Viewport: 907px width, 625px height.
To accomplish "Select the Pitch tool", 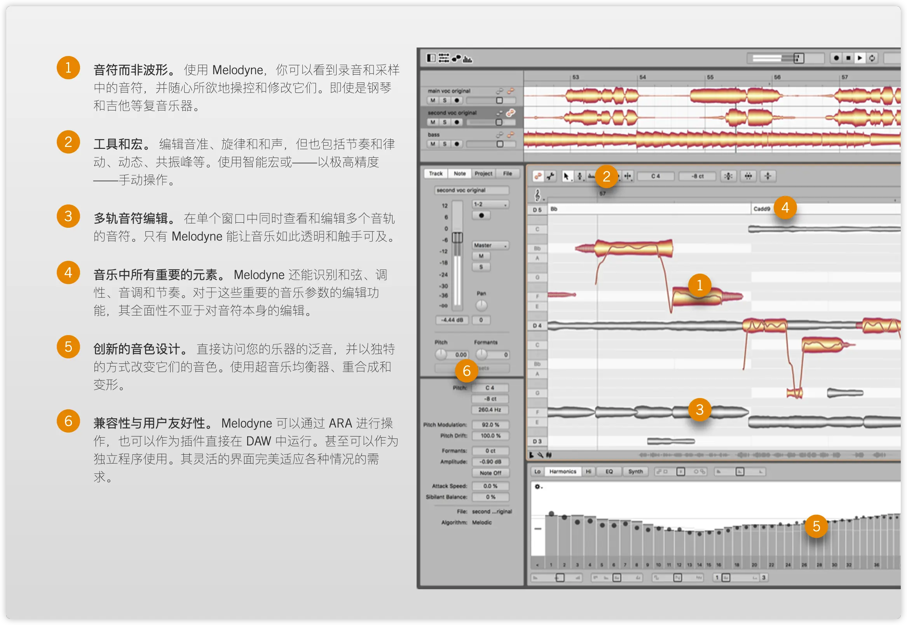I will click(580, 176).
